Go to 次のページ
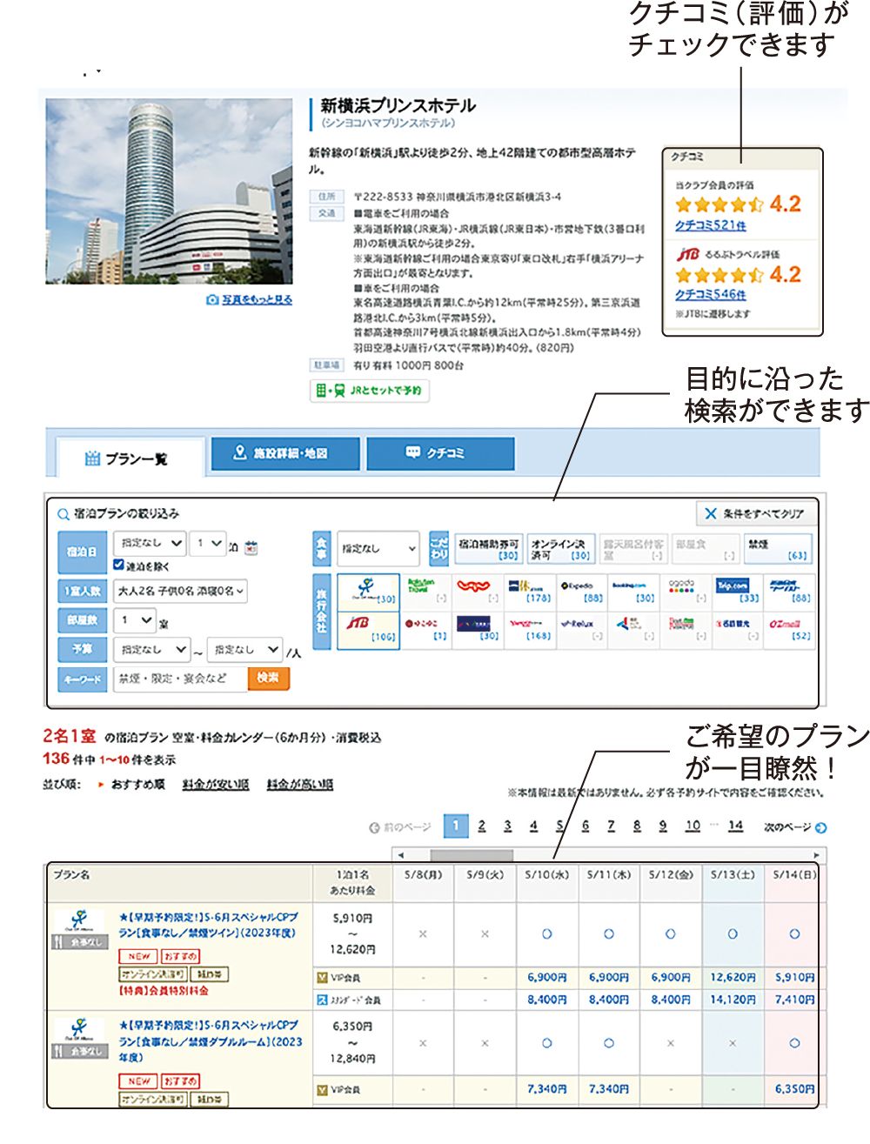The image size is (870, 1144). point(795,827)
